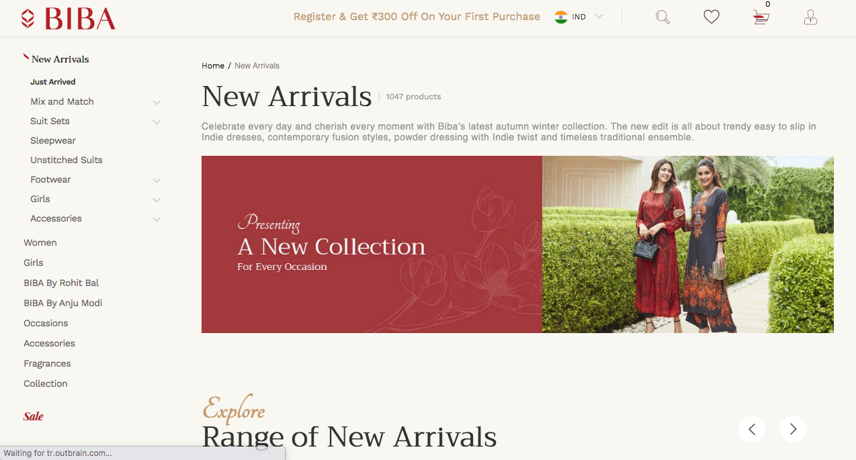Open BIBA By Rohit Bal category
Viewport: 856px width, 460px height.
click(x=61, y=283)
